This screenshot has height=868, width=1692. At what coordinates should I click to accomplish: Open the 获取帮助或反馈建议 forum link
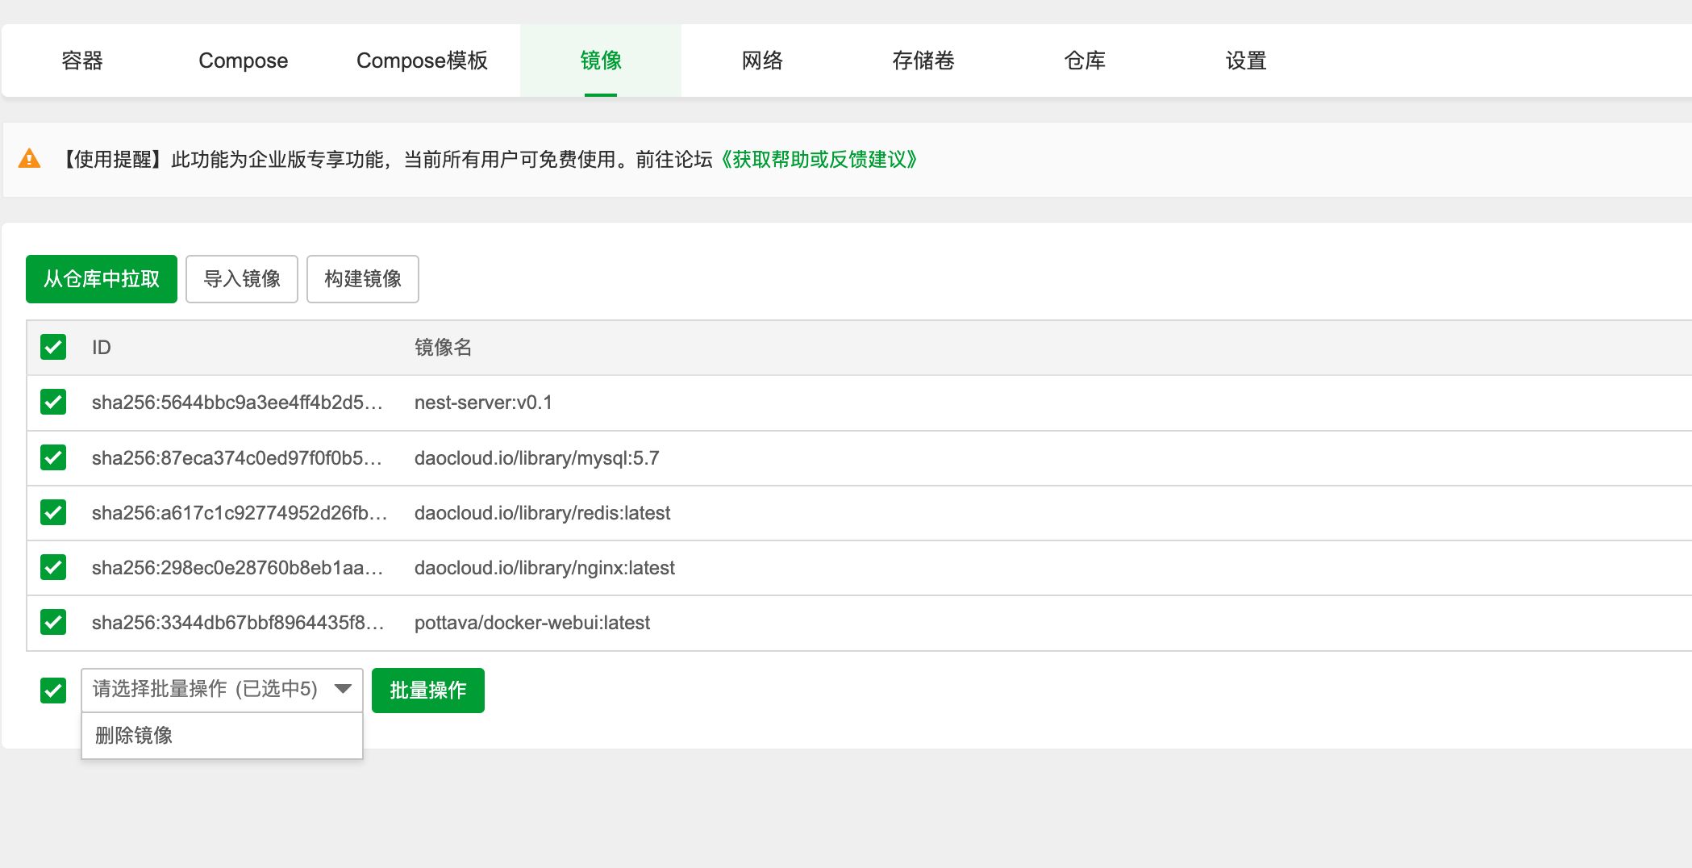[819, 159]
